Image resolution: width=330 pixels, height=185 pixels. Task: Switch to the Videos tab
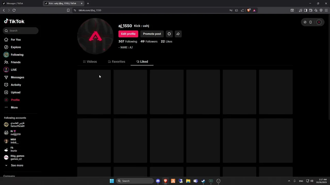90,62
